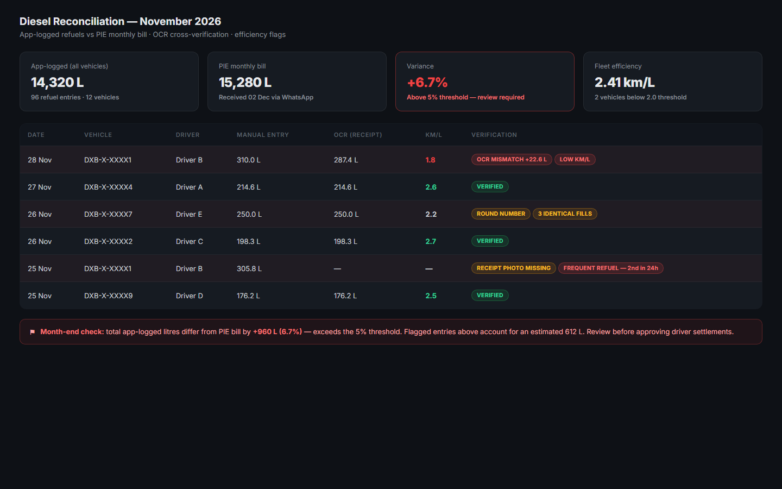The image size is (782, 489).
Task: Click manual entry value 198.3 L
Action: pos(249,241)
